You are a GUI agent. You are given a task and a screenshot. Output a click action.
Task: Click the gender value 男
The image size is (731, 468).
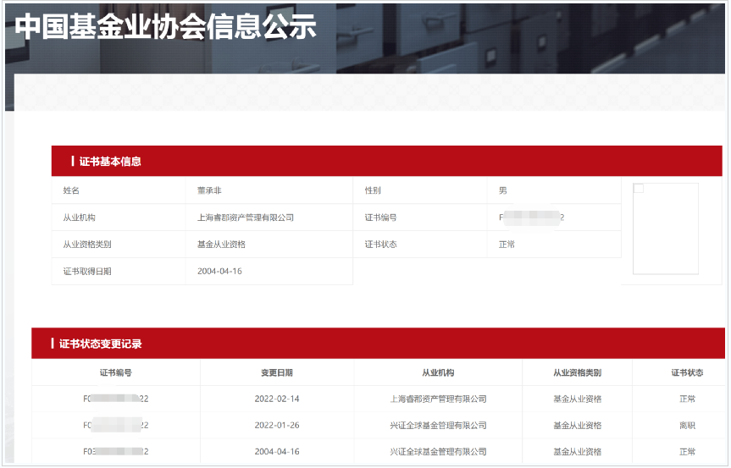click(503, 190)
